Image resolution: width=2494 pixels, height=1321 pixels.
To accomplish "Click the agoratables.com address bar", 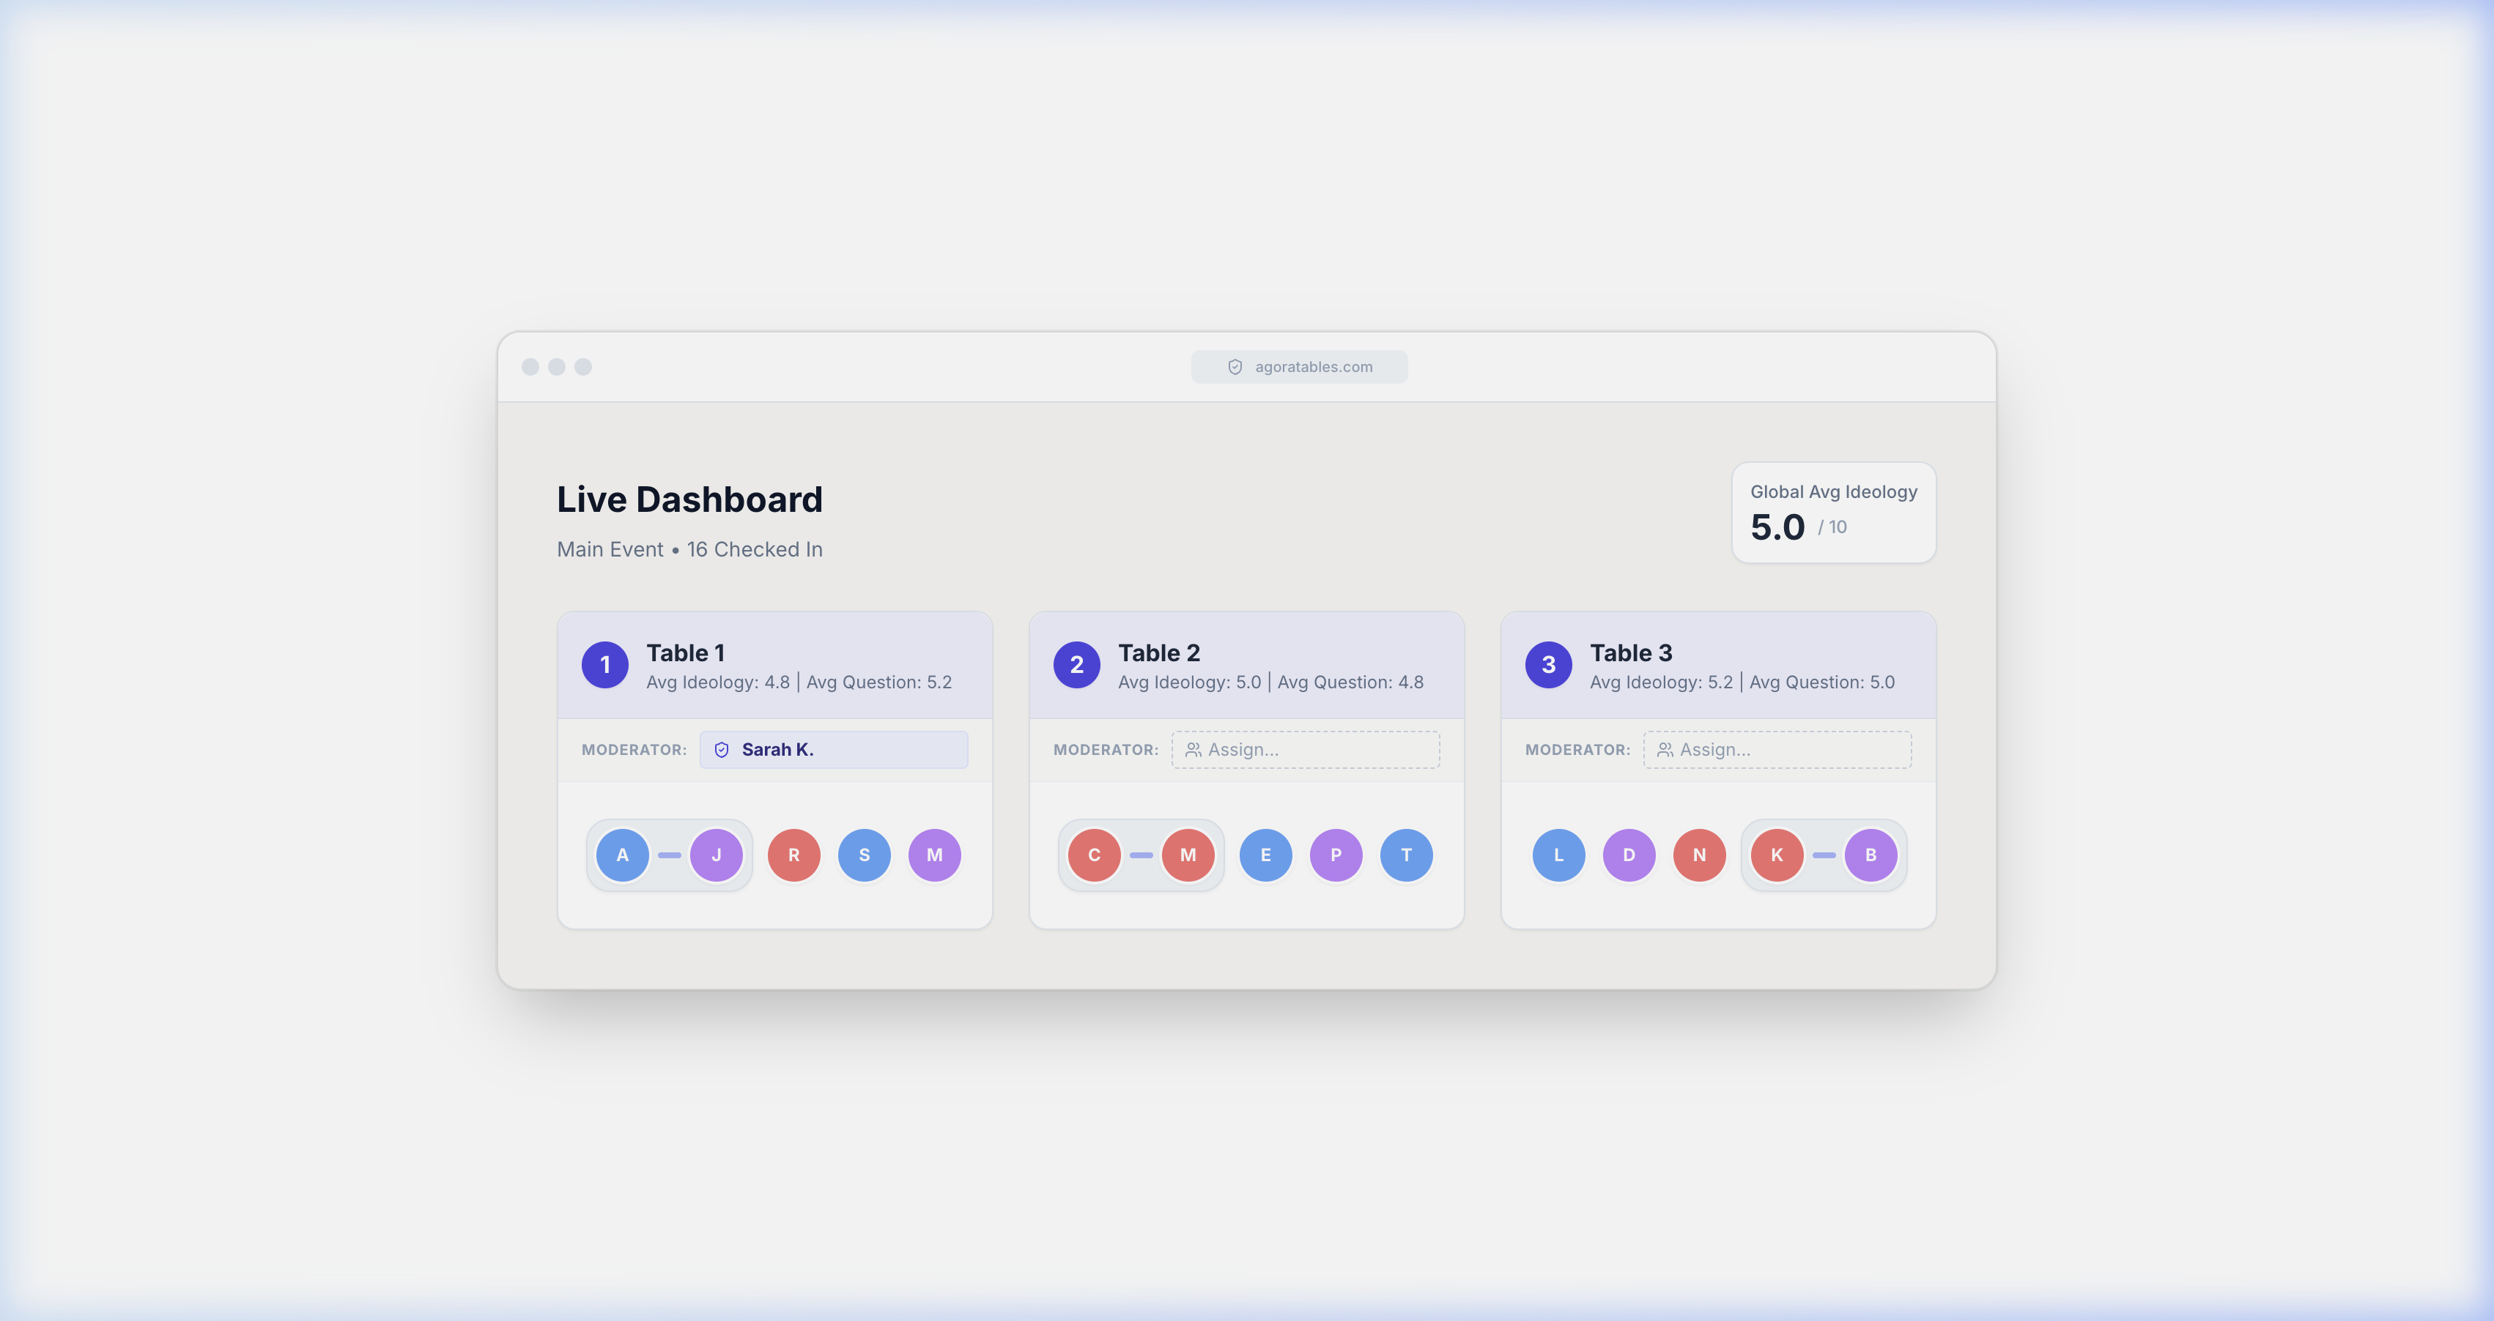I will point(1299,367).
